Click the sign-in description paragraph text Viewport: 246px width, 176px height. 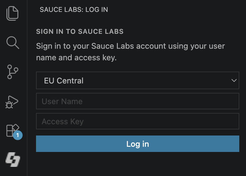point(130,52)
